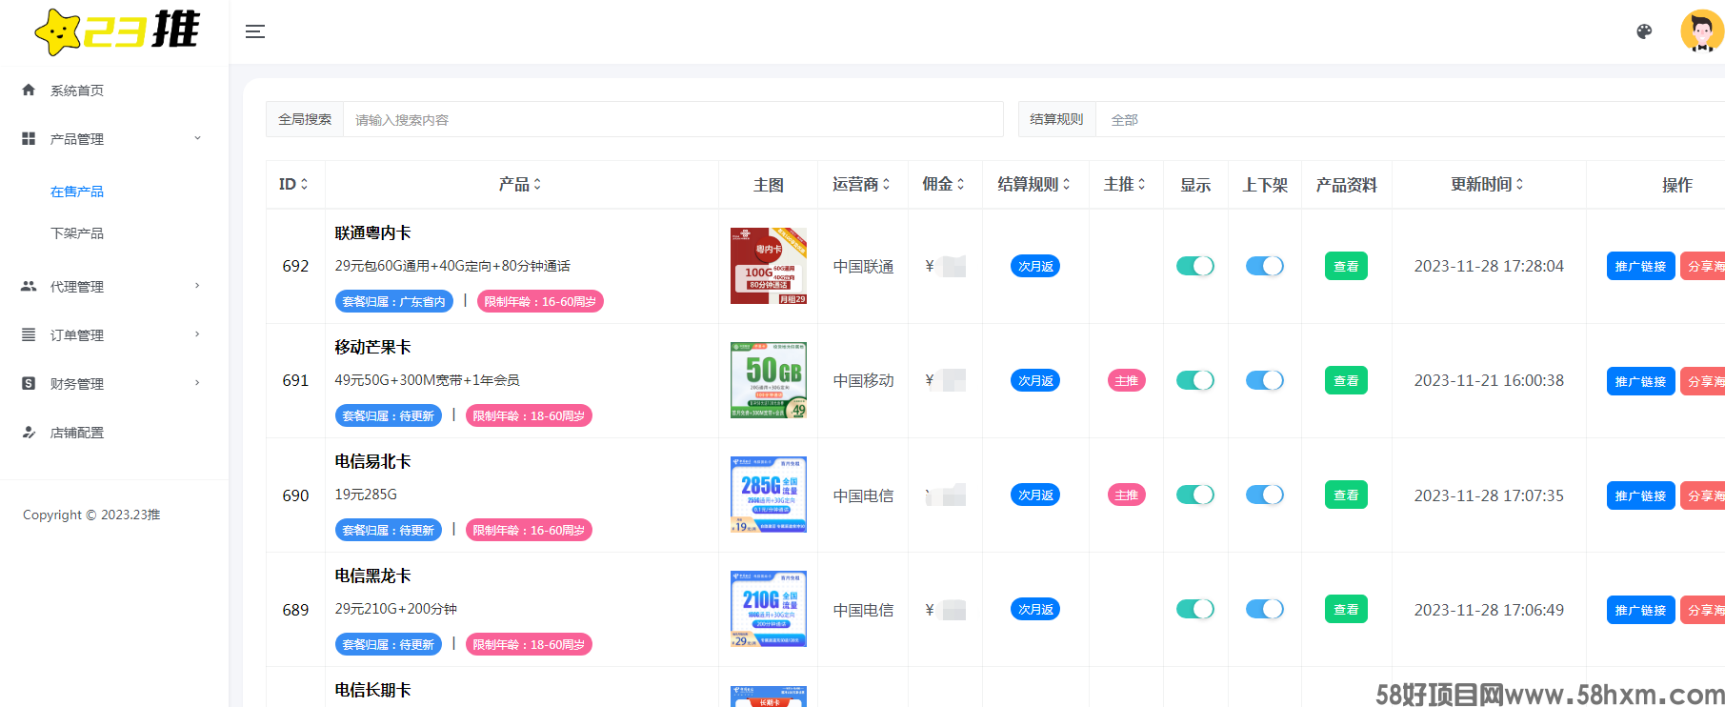Sort by 结算规则 column arrows
The image size is (1725, 707).
tap(1066, 184)
